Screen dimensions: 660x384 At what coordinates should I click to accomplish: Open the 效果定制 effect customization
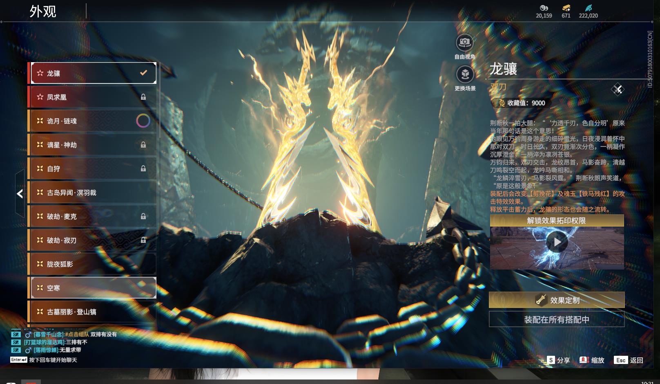pos(557,300)
